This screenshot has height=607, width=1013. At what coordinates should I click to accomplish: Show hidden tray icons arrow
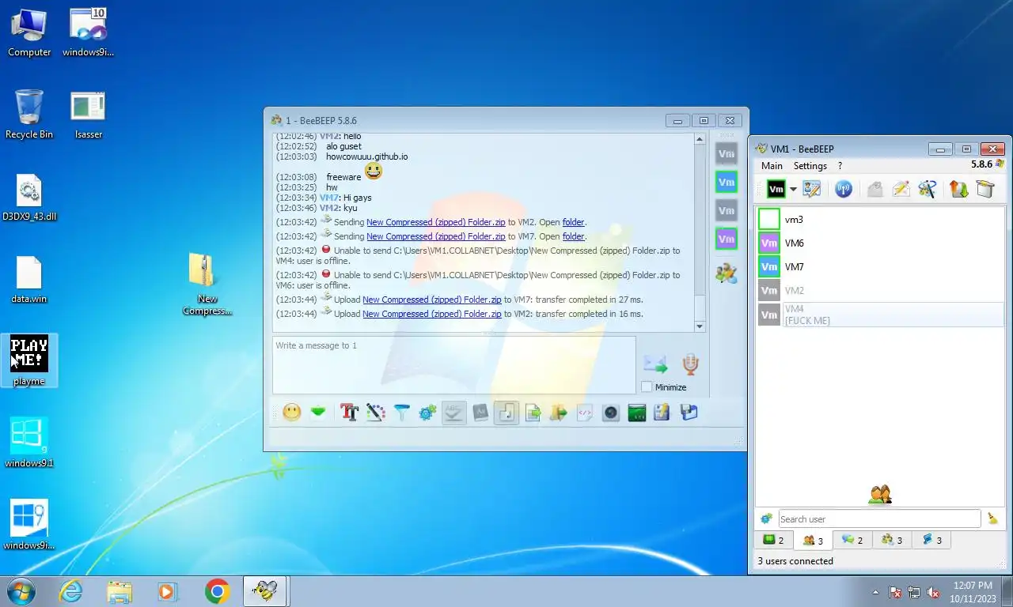point(875,592)
